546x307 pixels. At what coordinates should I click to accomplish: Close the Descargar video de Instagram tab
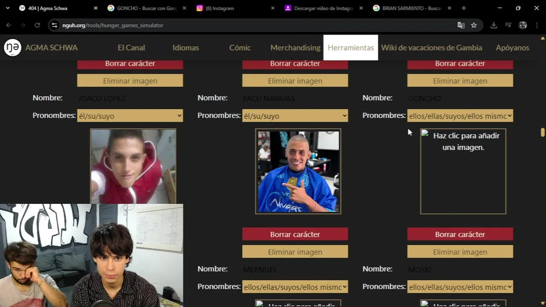point(361,8)
